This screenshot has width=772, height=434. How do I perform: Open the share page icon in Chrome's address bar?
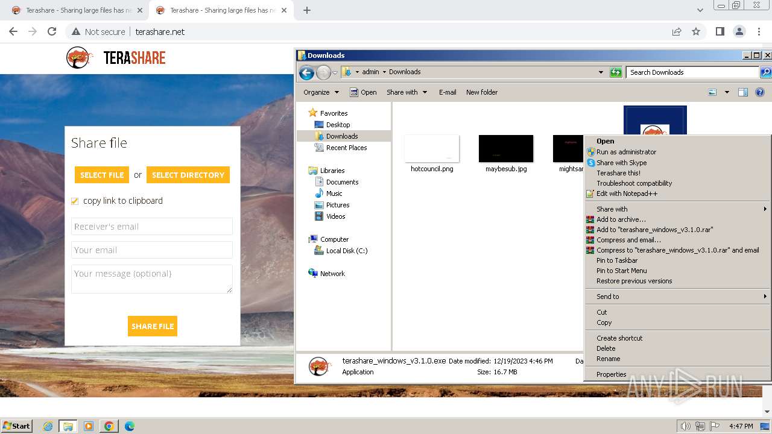point(677,31)
